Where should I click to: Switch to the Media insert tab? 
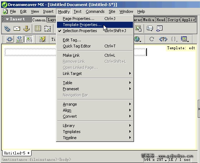pos(149,20)
